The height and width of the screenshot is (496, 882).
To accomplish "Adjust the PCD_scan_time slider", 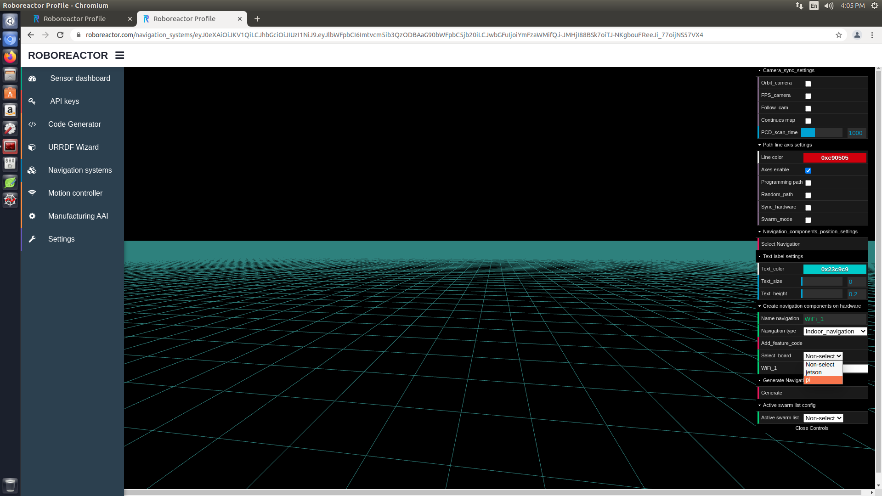I will click(x=822, y=133).
